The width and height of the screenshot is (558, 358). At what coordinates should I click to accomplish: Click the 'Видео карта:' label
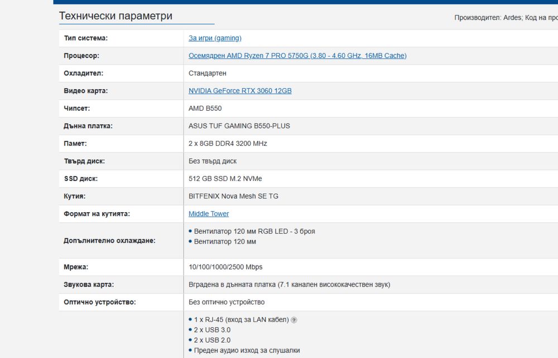[x=86, y=91]
